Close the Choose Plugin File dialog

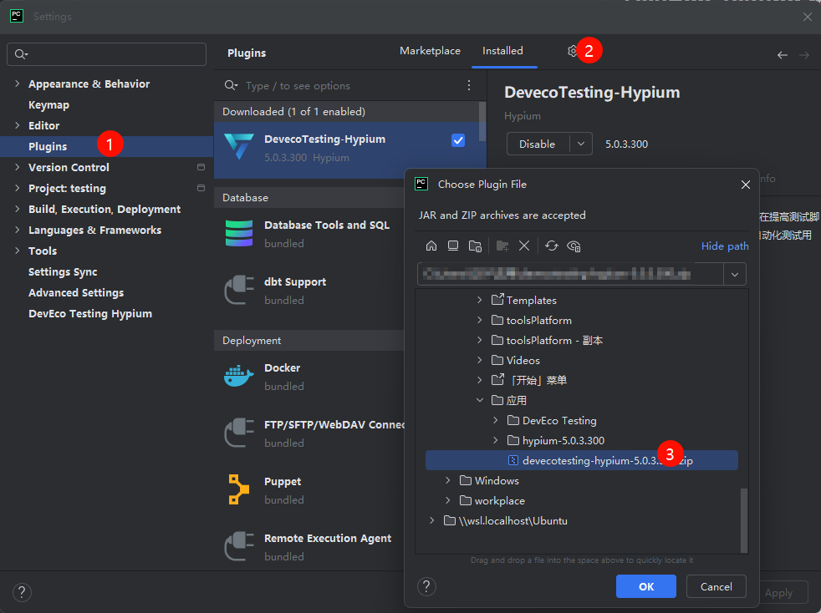click(x=746, y=185)
